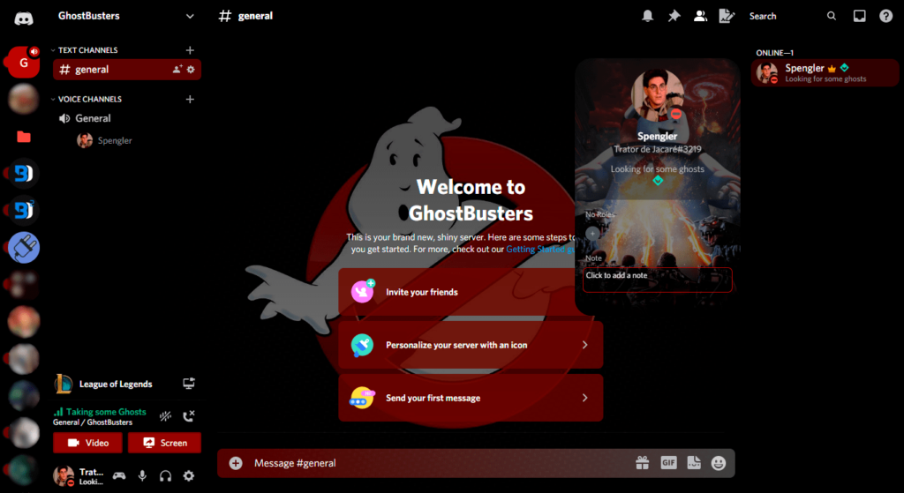Open the Getting Started guide link

(x=540, y=250)
